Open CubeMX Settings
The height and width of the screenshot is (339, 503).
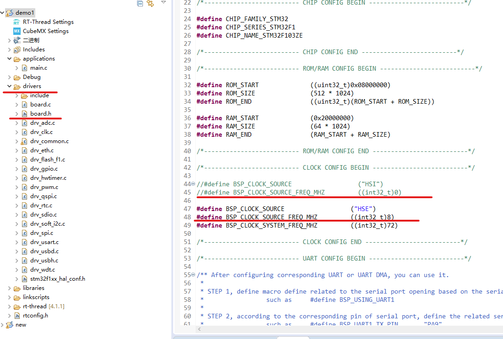[x=44, y=31]
